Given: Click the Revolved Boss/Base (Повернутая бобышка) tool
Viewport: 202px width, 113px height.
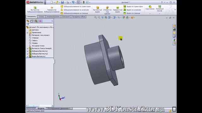Looking at the screenshot, I should 52,9.
